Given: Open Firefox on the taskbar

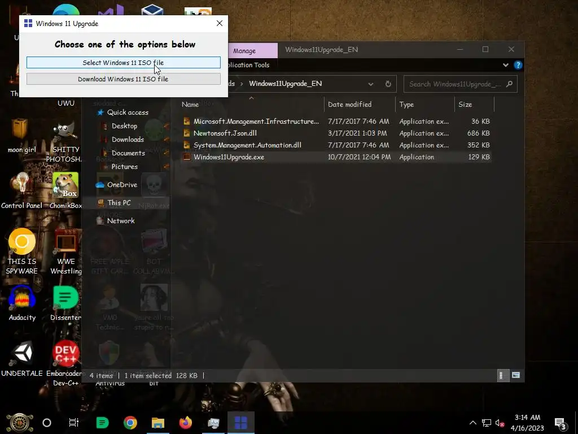Looking at the screenshot, I should (185, 423).
